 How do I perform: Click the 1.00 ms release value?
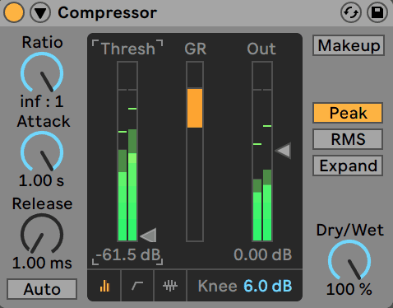click(42, 263)
